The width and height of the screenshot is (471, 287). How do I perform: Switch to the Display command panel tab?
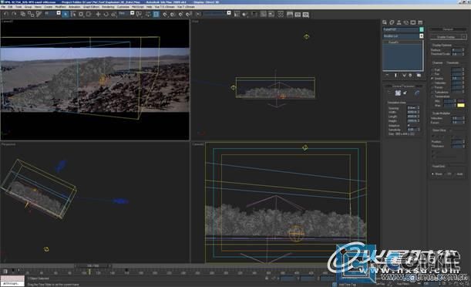(x=413, y=22)
